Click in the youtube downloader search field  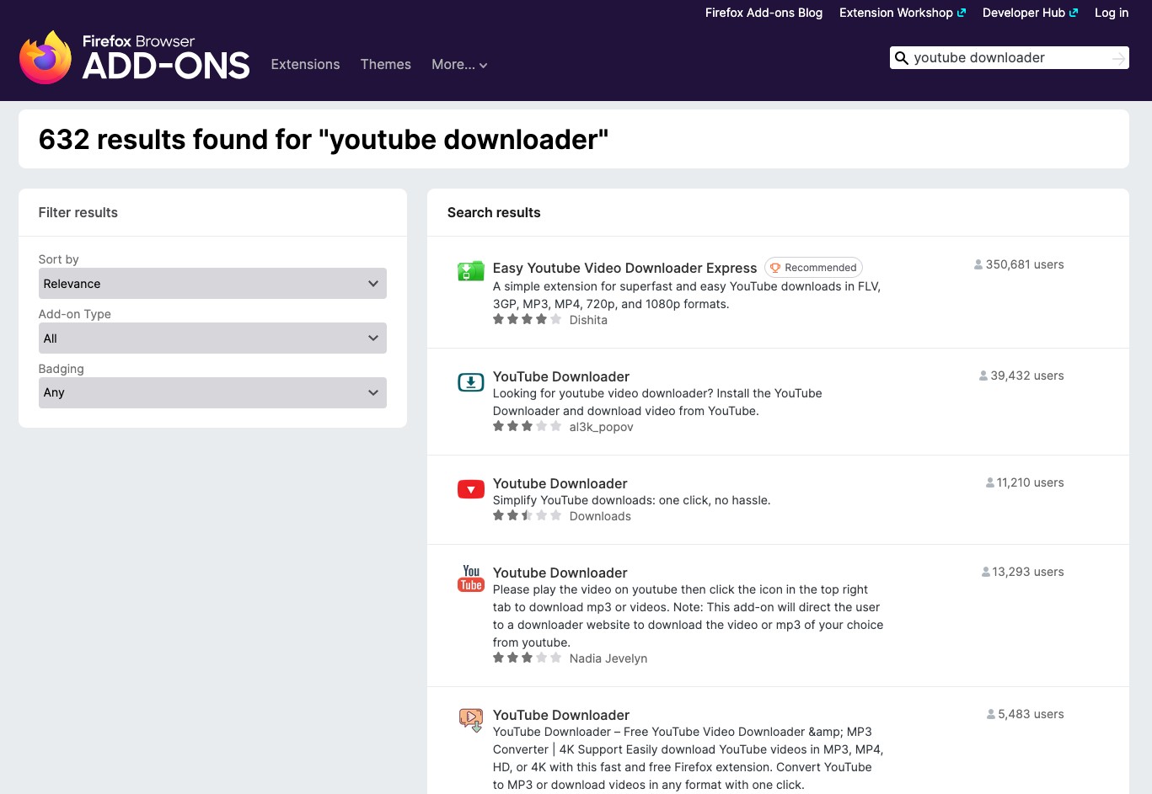click(1009, 58)
